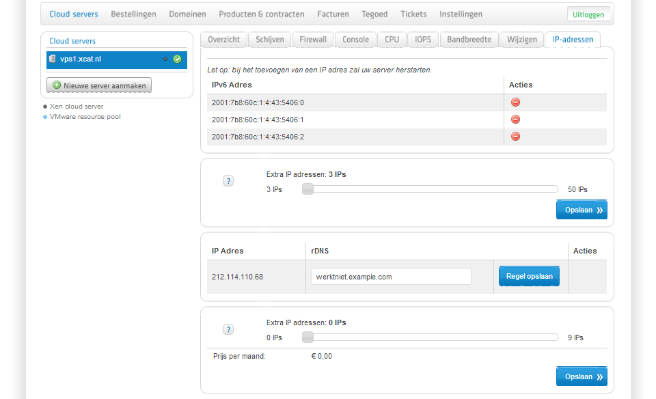The height and width of the screenshot is (399, 656).
Task: Open the Overzicht tab
Action: 223,40
